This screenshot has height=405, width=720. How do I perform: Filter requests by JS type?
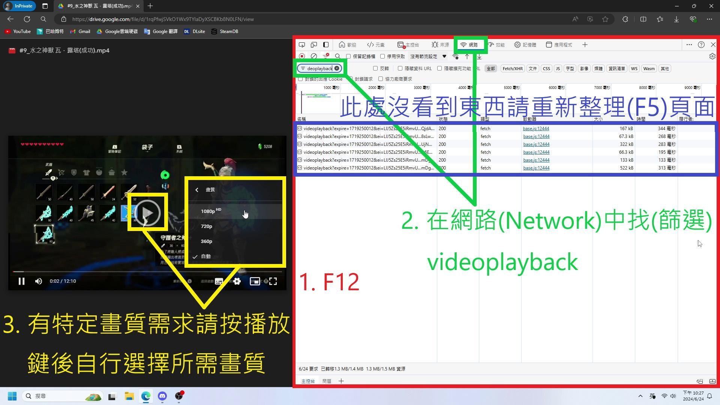tap(558, 69)
